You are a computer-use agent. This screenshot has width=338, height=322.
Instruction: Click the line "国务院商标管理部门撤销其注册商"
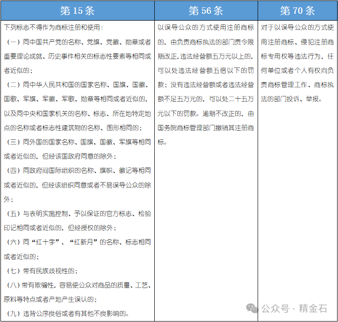(x=206, y=128)
